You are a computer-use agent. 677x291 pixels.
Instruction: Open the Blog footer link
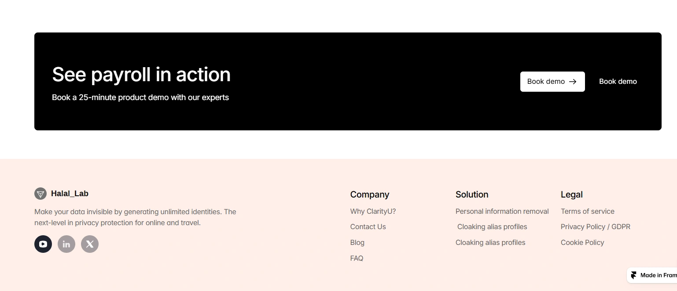pos(357,243)
